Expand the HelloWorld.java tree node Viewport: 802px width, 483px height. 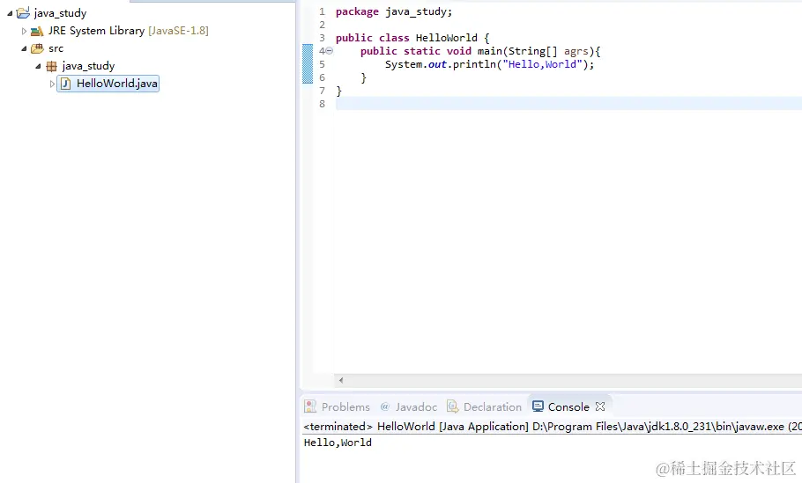click(x=52, y=84)
